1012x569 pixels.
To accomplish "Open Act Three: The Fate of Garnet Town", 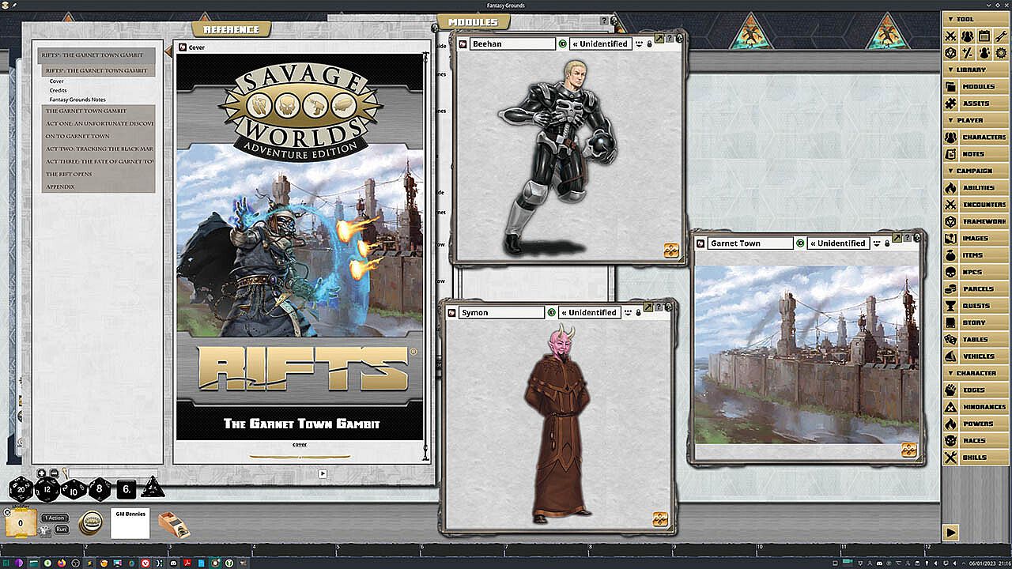I will pos(99,161).
